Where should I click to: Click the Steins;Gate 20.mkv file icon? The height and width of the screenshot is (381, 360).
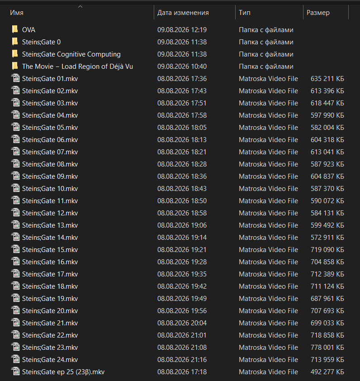coord(15,310)
